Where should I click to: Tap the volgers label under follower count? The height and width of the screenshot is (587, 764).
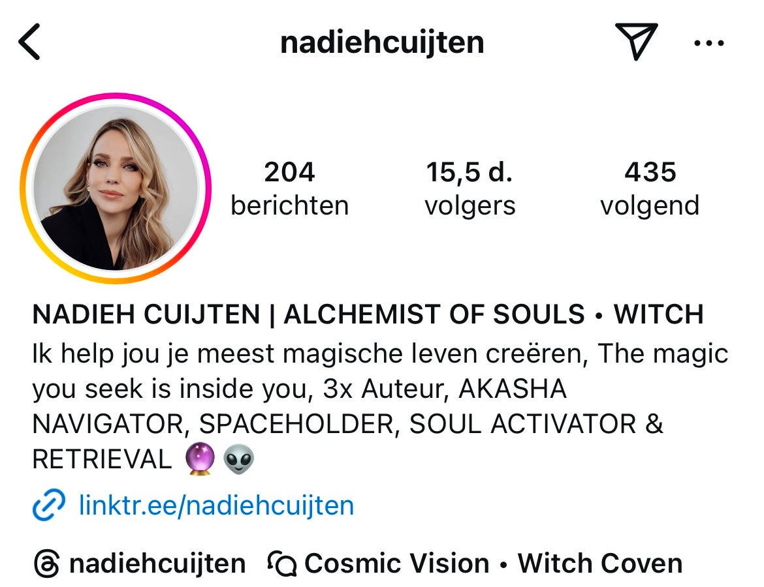pos(470,205)
